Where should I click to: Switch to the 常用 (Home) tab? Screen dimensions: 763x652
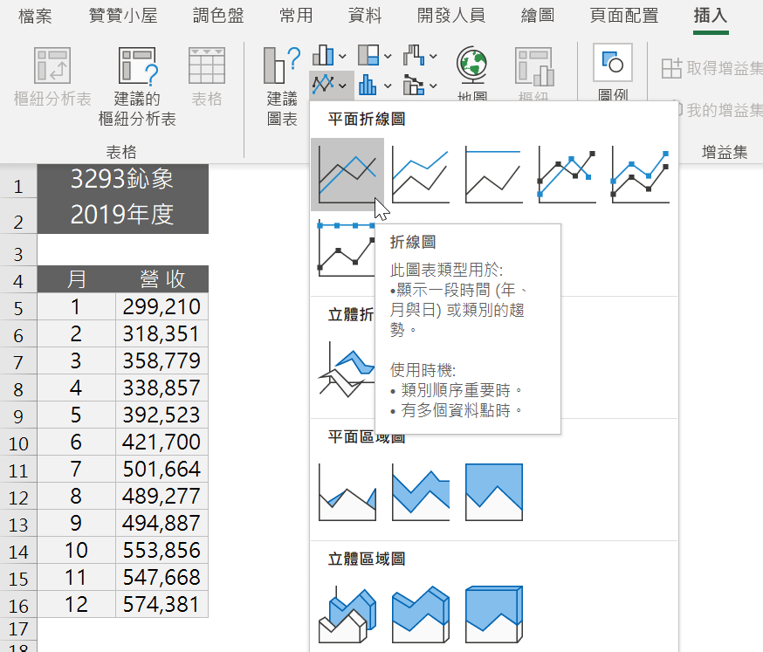click(296, 16)
